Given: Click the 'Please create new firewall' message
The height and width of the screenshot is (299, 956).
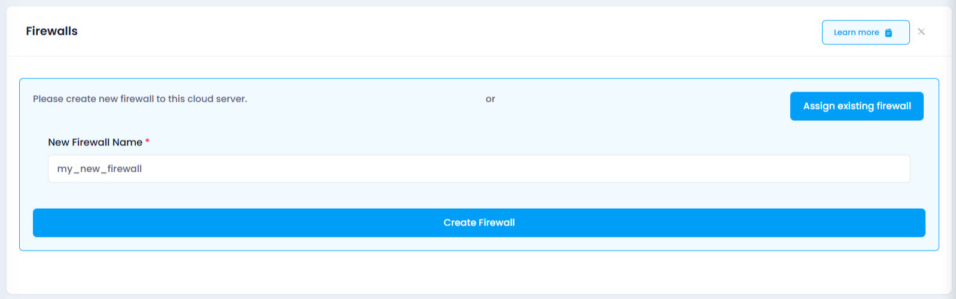Looking at the screenshot, I should click(x=140, y=99).
